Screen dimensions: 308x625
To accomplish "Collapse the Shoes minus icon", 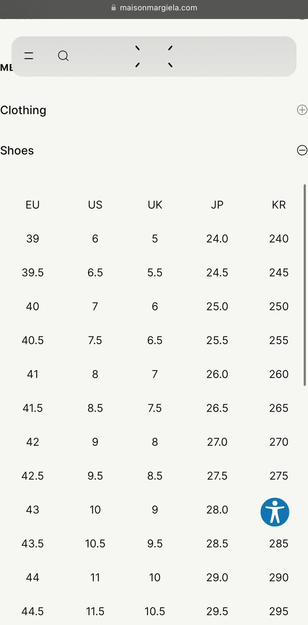I will 302,150.
